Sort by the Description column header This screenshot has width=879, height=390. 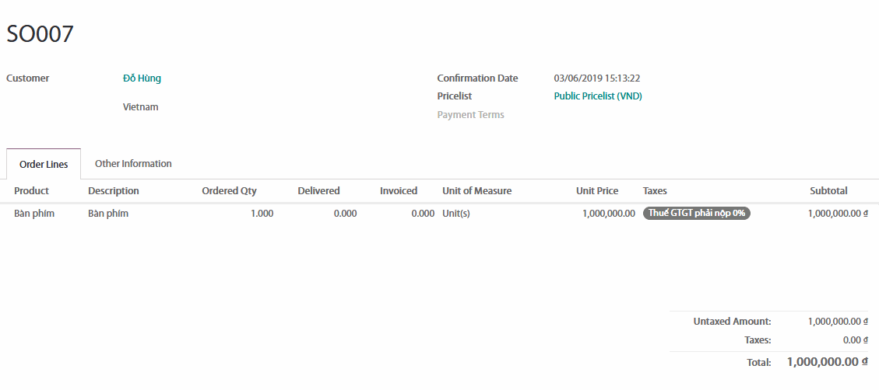pos(114,191)
